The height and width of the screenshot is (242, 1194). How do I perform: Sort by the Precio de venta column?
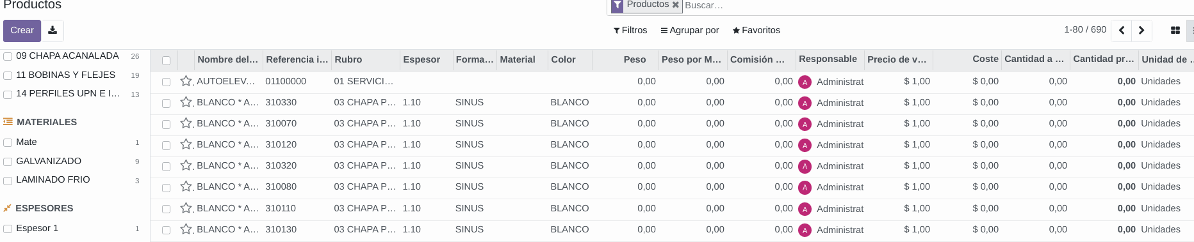tap(898, 59)
